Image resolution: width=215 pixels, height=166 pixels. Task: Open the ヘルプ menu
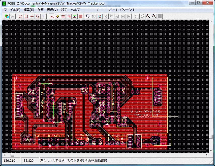point(75,10)
